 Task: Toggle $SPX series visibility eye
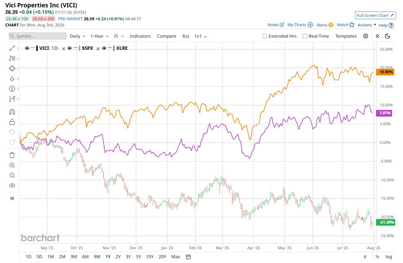pos(69,48)
